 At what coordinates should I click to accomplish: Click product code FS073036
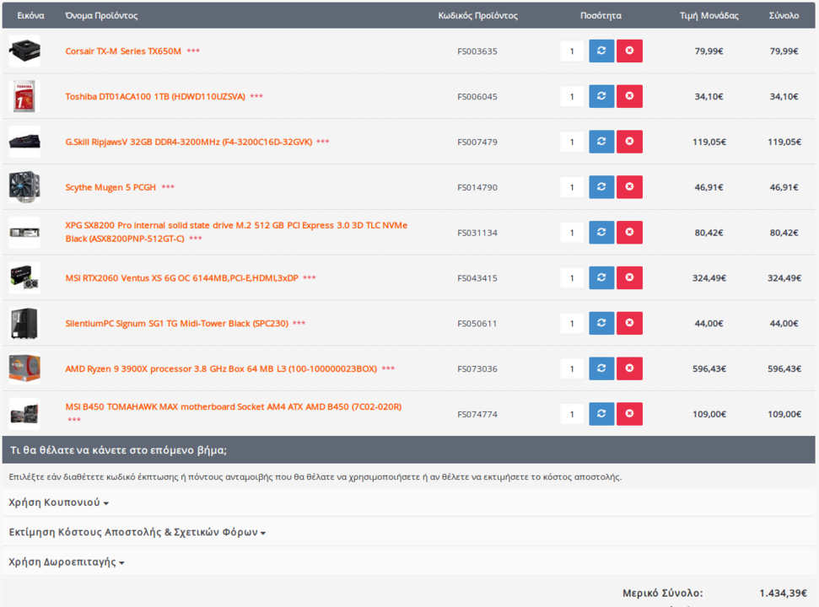pos(477,369)
